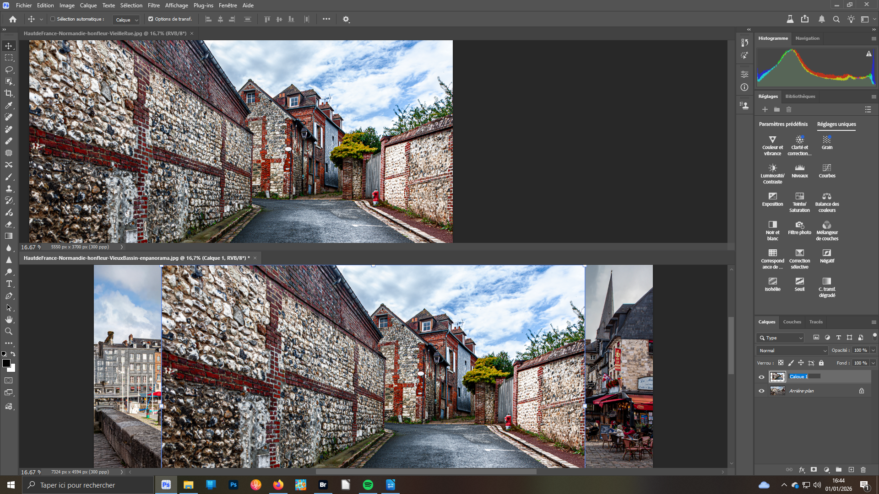Select the Lasso tool
This screenshot has width=879, height=494.
[x=9, y=70]
